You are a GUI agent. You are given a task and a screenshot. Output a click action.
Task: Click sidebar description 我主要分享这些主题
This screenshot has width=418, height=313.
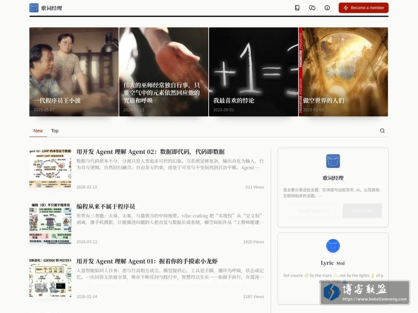331,193
